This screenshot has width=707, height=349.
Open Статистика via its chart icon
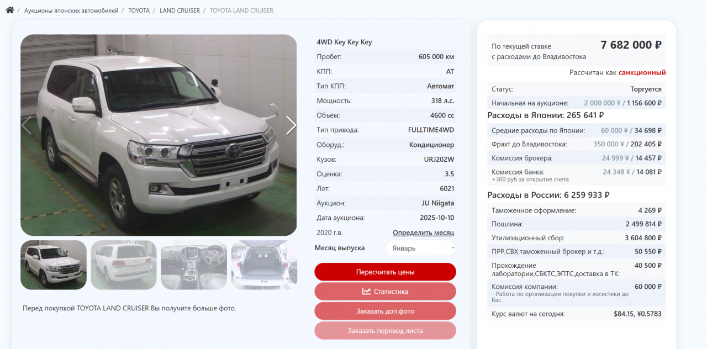click(x=366, y=292)
